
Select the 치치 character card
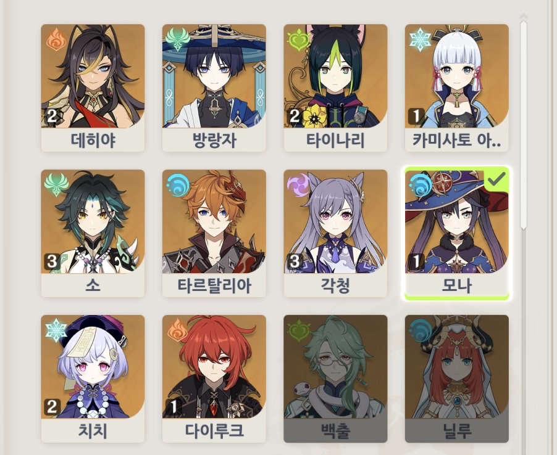point(93,379)
